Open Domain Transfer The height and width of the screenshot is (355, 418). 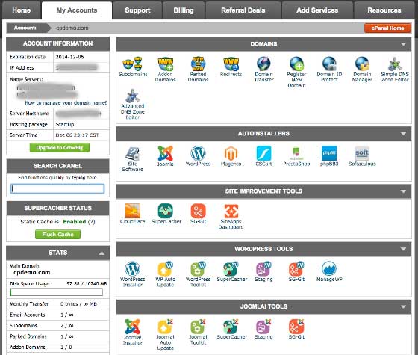point(263,70)
